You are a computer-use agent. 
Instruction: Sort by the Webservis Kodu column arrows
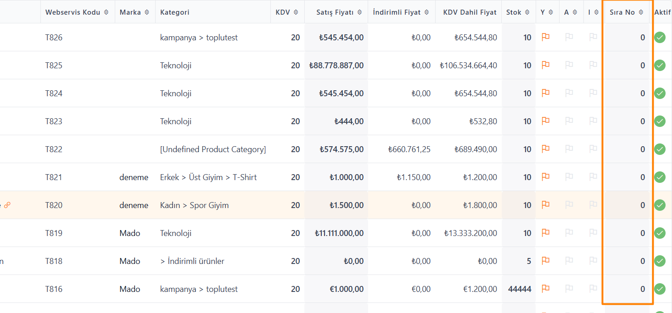click(106, 12)
